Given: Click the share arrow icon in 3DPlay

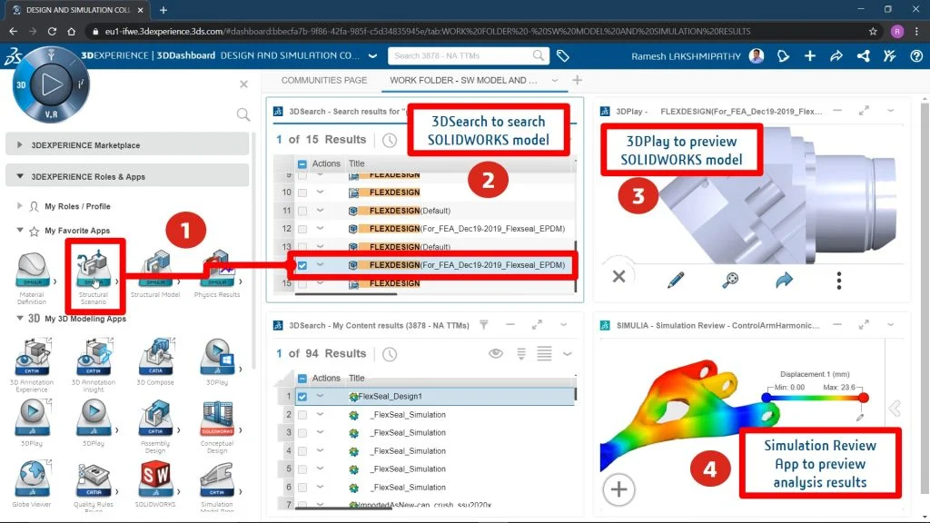Looking at the screenshot, I should 784,280.
